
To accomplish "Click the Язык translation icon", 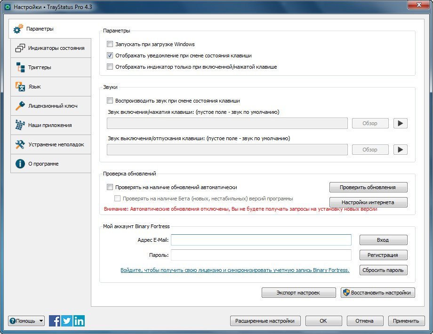I will click(20, 87).
